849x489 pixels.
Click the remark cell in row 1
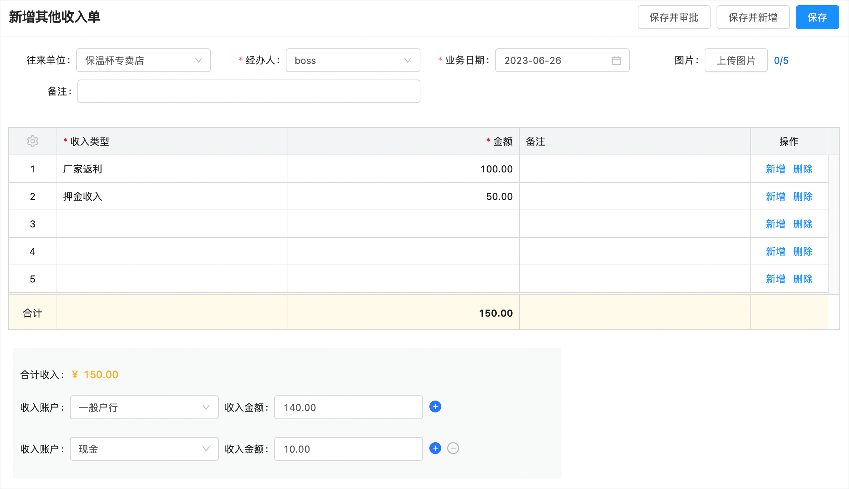[635, 169]
